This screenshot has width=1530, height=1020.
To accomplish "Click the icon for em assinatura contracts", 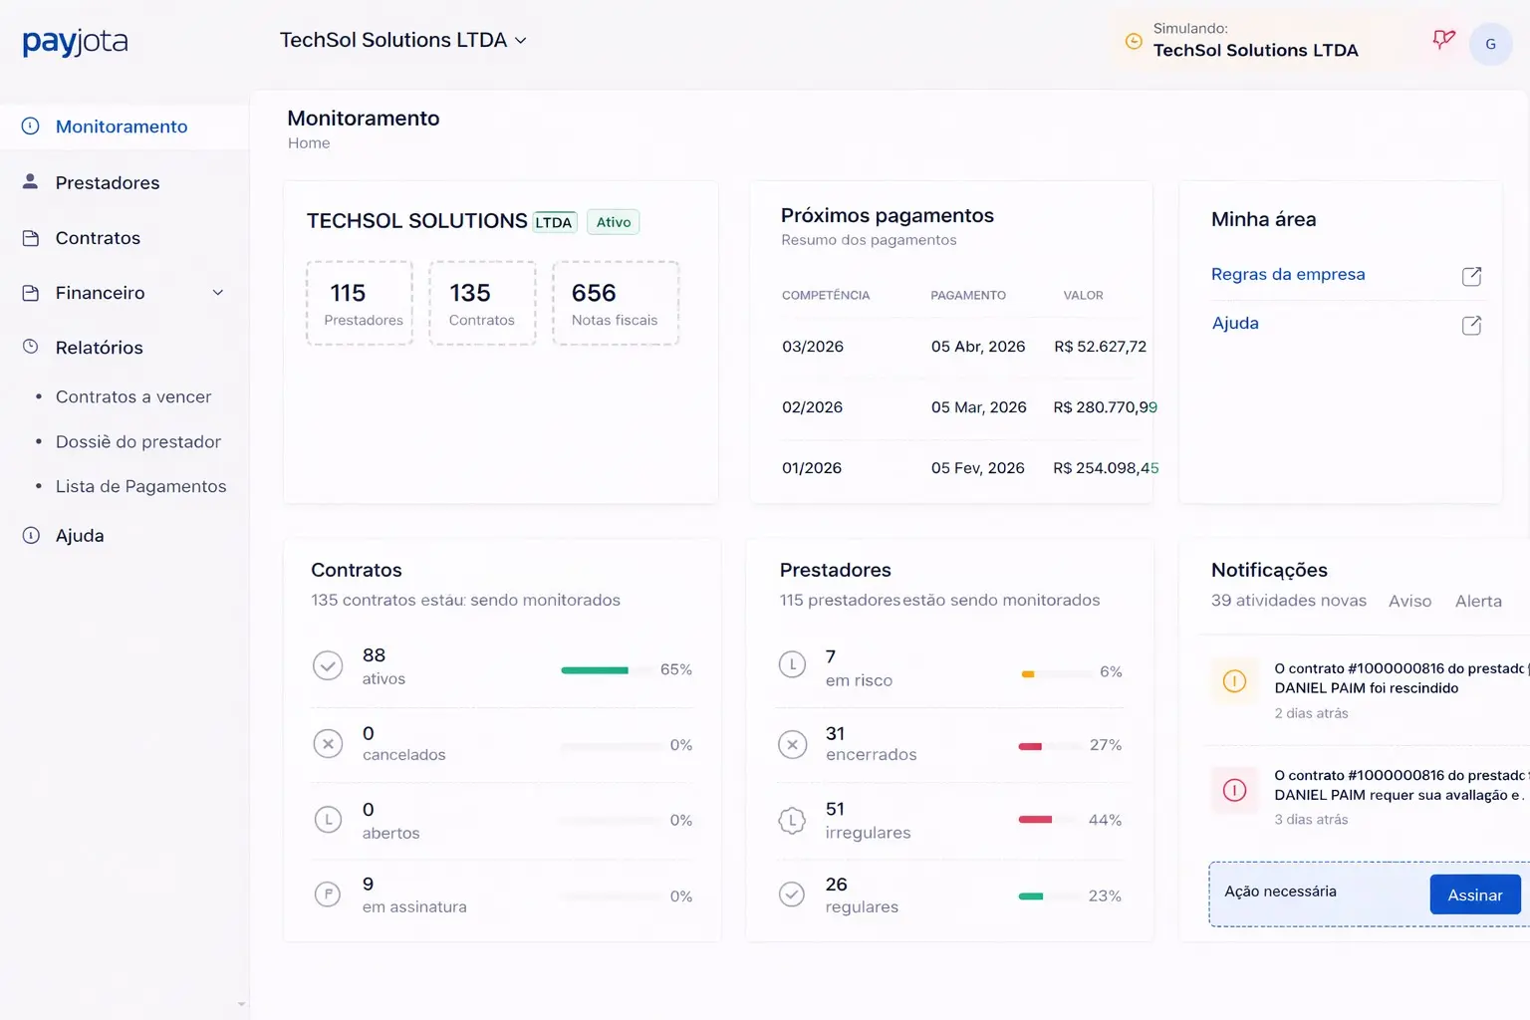I will (328, 894).
